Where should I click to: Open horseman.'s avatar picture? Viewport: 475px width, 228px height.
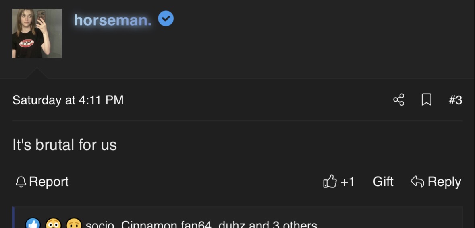coord(37,33)
